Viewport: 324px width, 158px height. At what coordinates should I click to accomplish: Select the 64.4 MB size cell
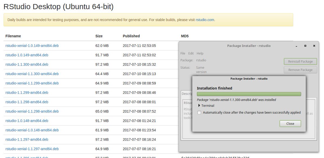point(102,74)
